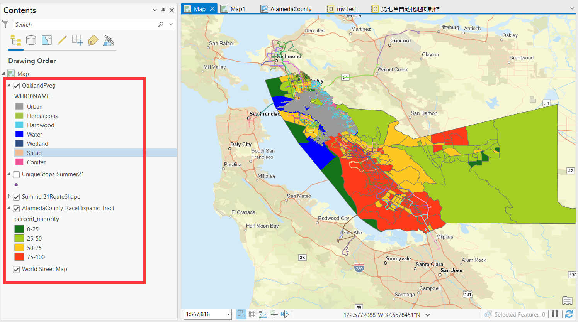Click the percent_minority field heading
578x322 pixels.
37,219
